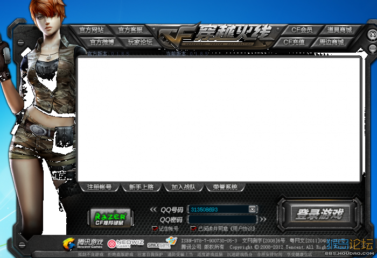Click the QQ号码 field showing 313508693
This screenshot has height=258, width=377.
(x=218, y=209)
